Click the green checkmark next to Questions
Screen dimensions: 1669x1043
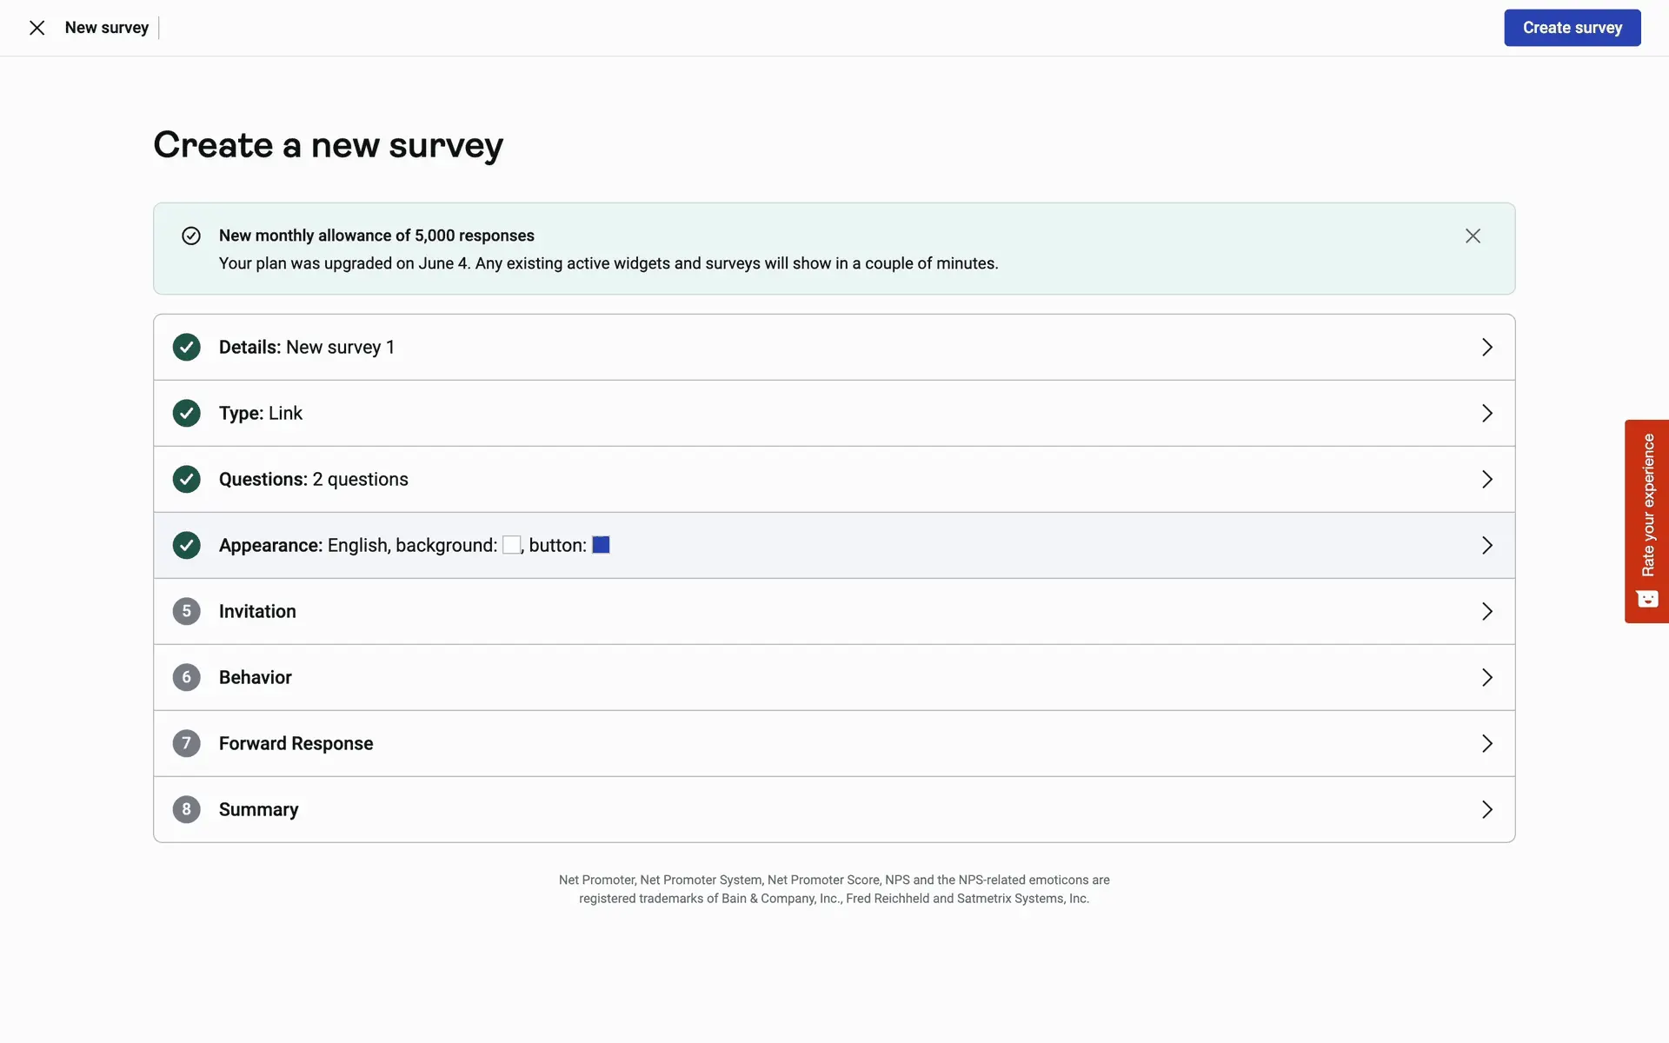coord(186,479)
